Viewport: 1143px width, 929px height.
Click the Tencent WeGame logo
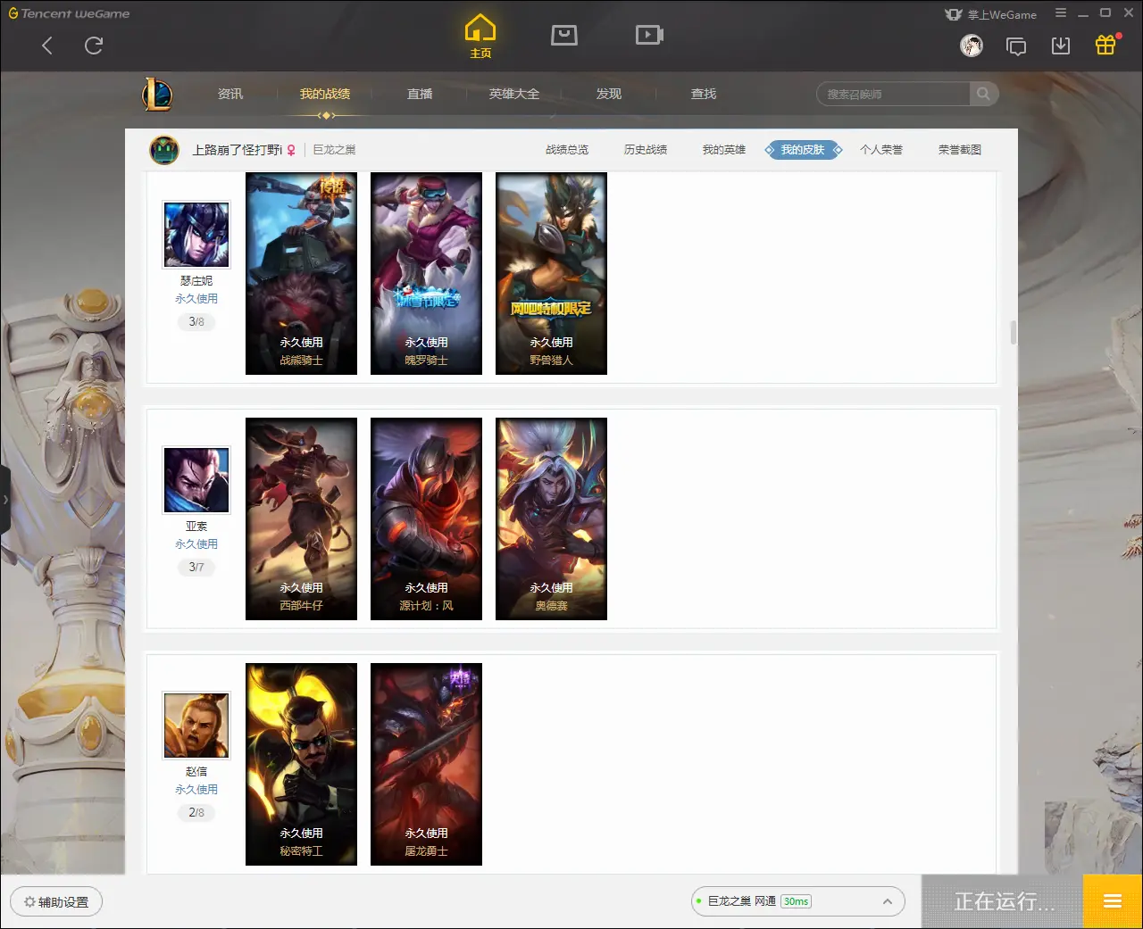(x=69, y=13)
